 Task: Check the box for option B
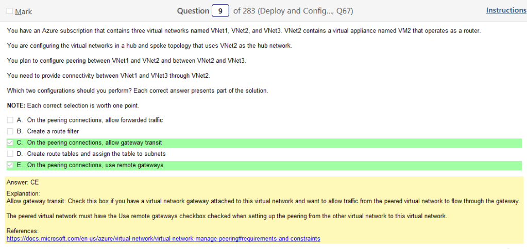click(x=10, y=131)
